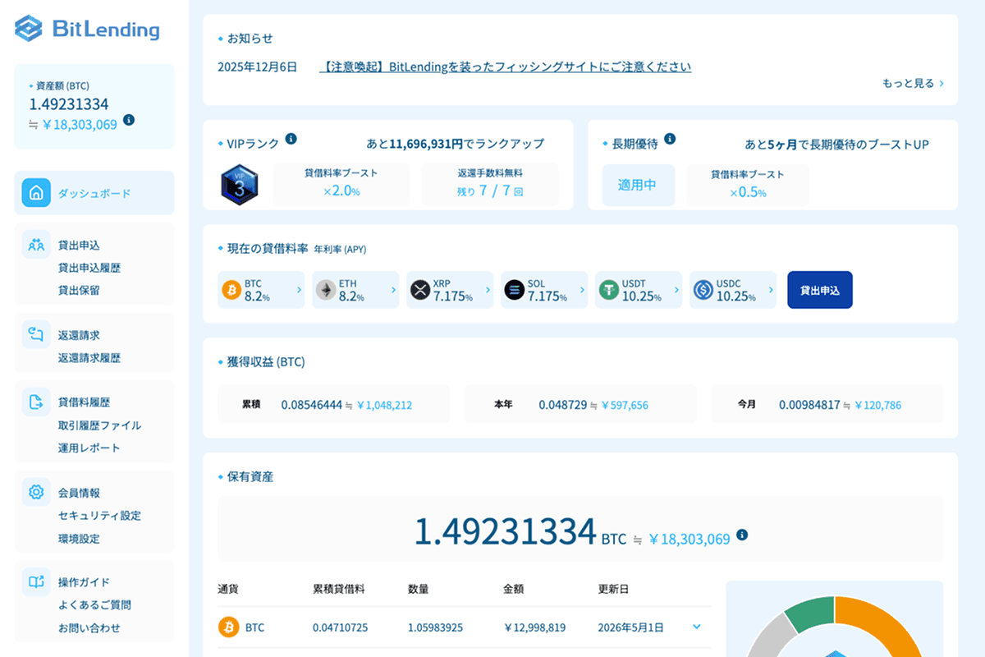This screenshot has width=985, height=657.
Task: Open 操作ガイド menu item
Action: (84, 582)
